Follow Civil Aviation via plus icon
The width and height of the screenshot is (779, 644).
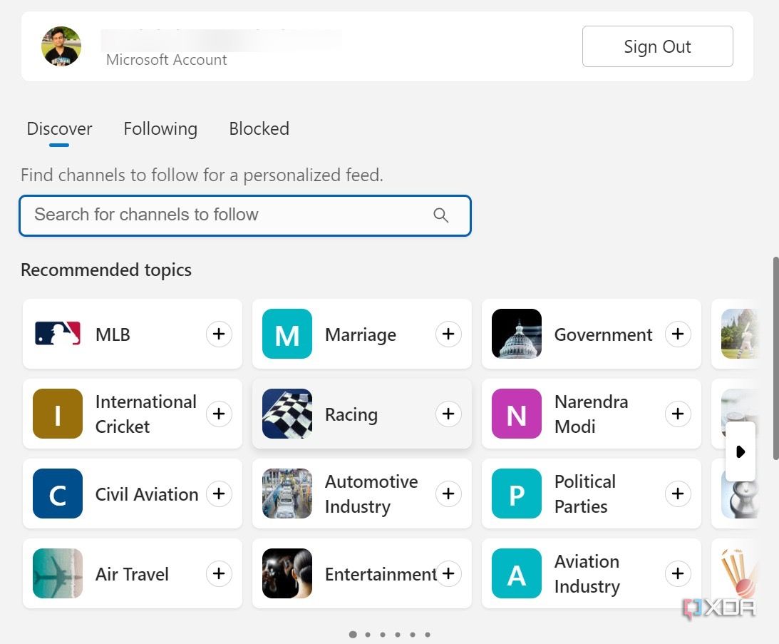pos(219,494)
